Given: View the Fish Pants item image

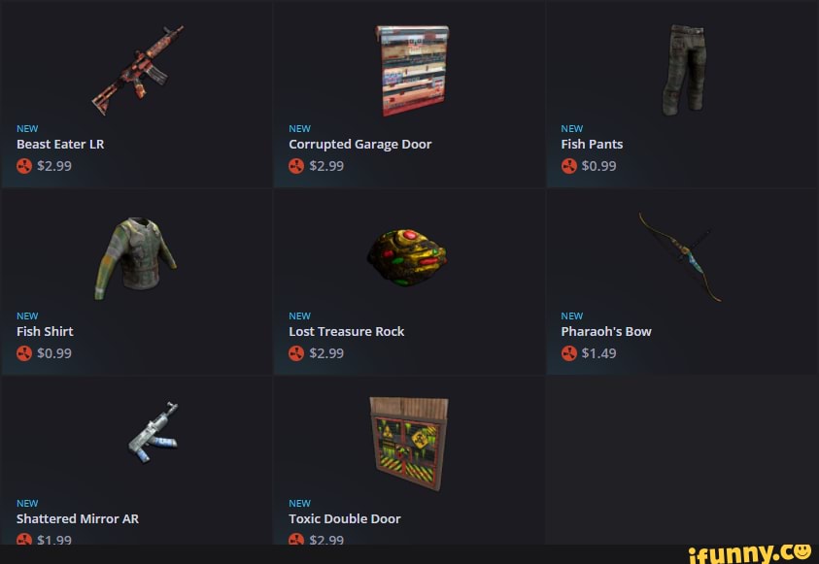Looking at the screenshot, I should [x=684, y=70].
